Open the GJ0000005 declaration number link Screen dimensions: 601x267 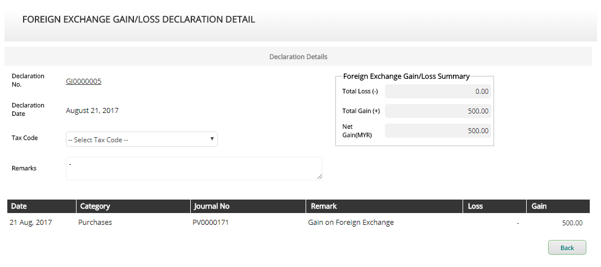pyautogui.click(x=83, y=82)
